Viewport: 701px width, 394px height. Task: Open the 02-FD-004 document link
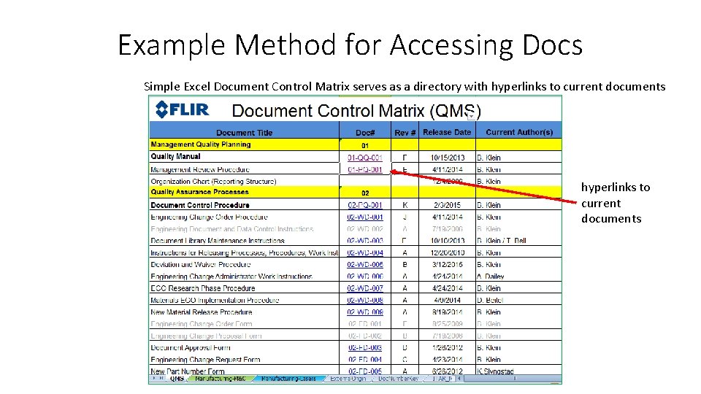(365, 359)
